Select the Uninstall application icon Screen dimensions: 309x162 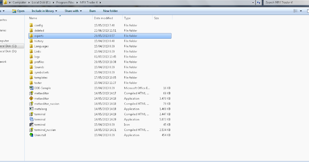click(31, 135)
